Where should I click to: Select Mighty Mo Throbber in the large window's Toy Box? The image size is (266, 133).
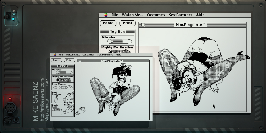tap(117, 49)
